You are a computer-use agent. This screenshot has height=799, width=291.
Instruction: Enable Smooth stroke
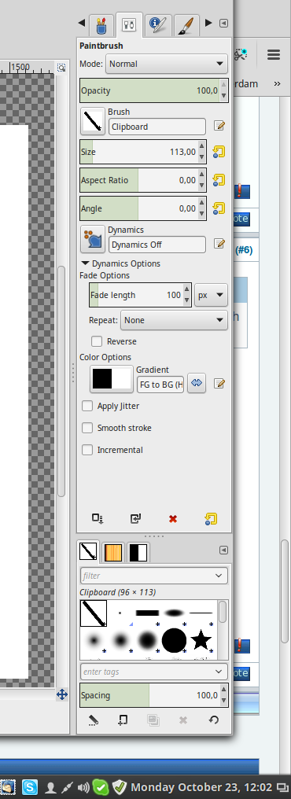(87, 428)
